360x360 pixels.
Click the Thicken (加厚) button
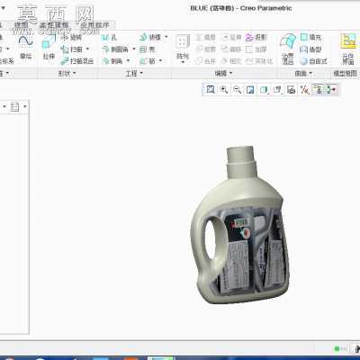coord(256,49)
